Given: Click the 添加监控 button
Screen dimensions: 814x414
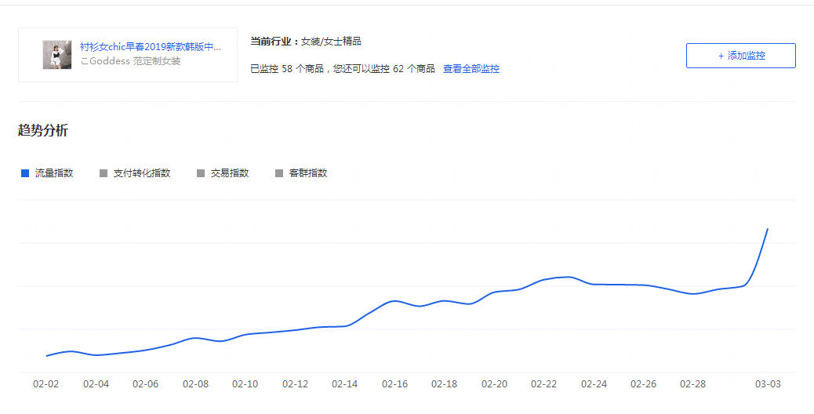Looking at the screenshot, I should (x=741, y=56).
